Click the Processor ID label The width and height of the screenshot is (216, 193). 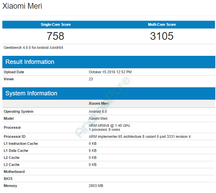[x=15, y=137]
